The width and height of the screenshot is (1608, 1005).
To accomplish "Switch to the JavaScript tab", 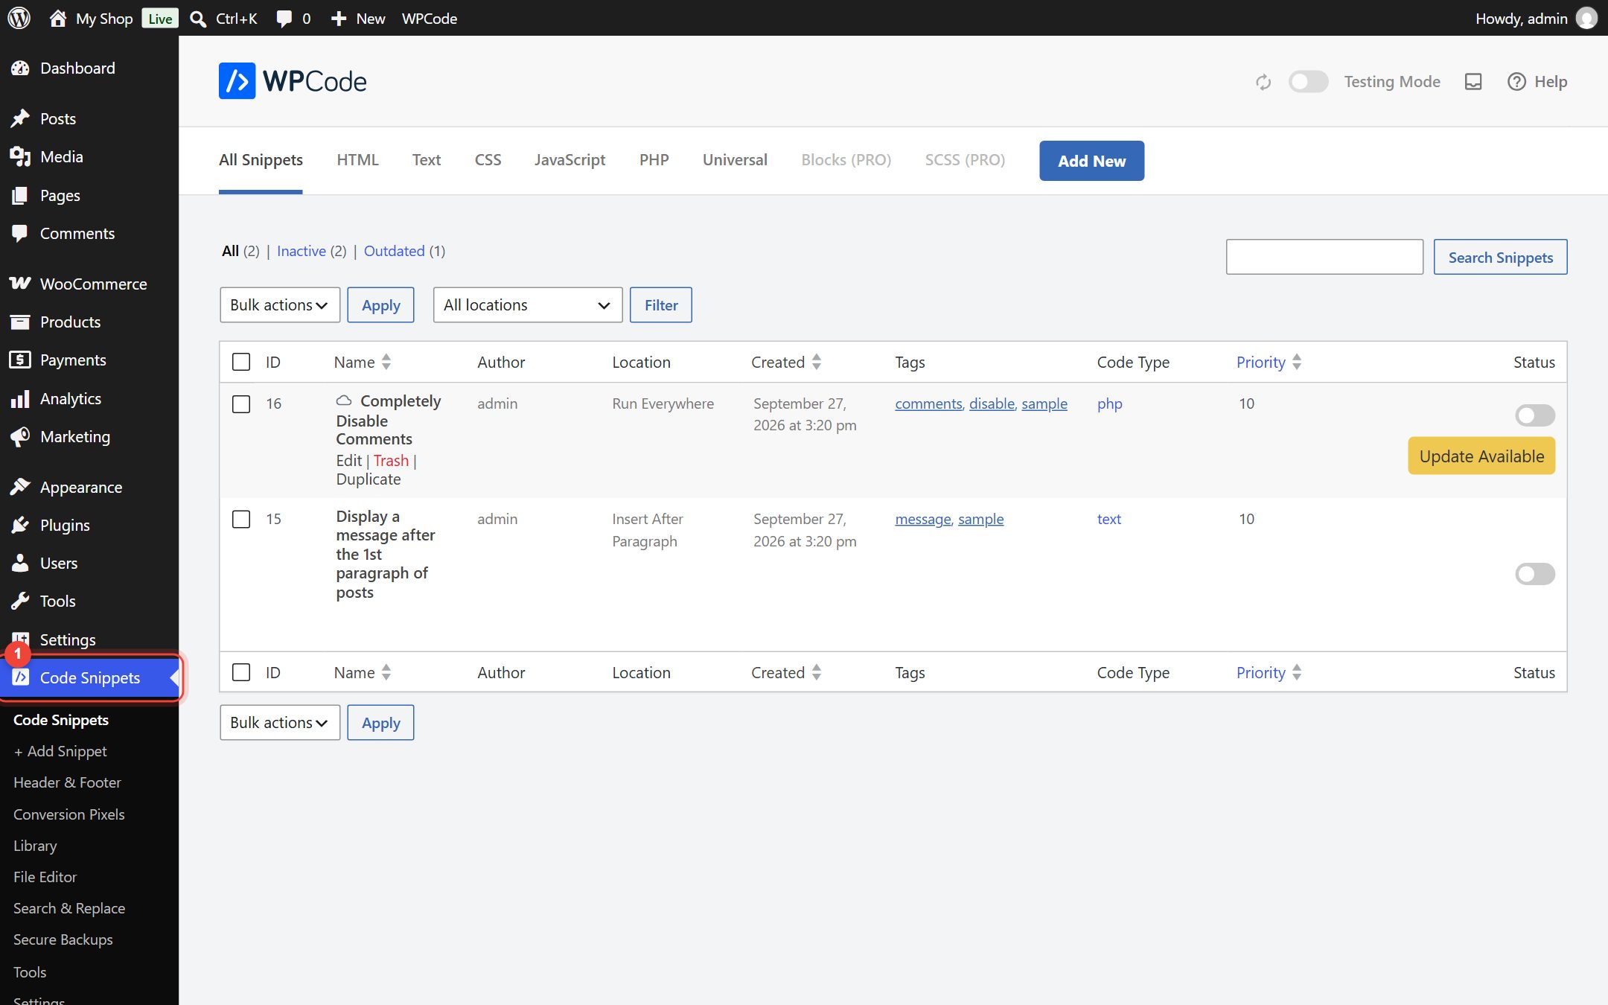I will (x=569, y=160).
